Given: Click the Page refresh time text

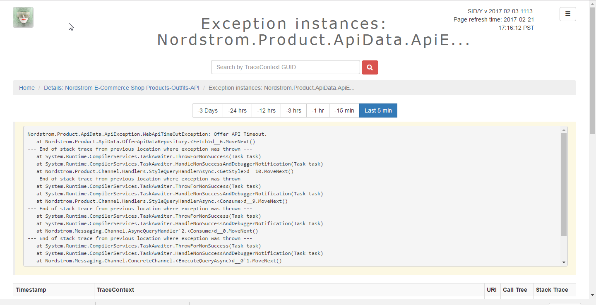Looking at the screenshot, I should pyautogui.click(x=494, y=24).
